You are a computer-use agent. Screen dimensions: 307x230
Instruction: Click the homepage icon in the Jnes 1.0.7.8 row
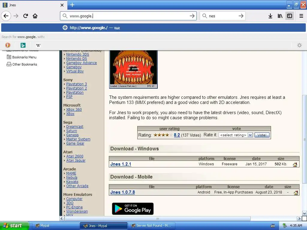tap(296, 193)
